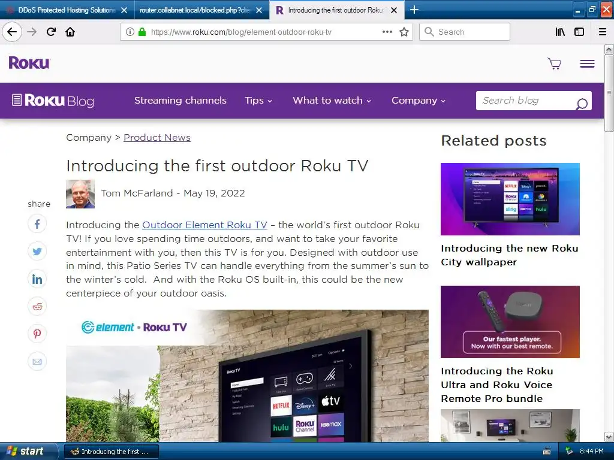
Task: Click the browser forward arrow
Action: click(32, 32)
